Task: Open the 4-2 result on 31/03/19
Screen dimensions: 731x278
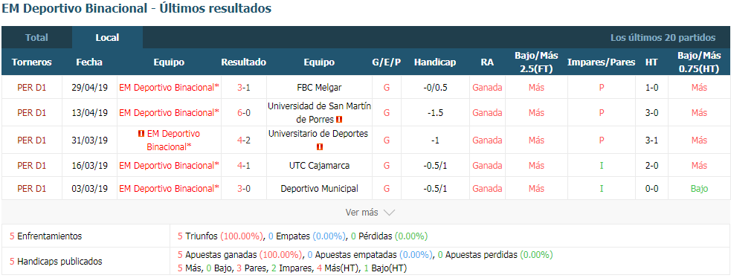Action: coord(244,140)
